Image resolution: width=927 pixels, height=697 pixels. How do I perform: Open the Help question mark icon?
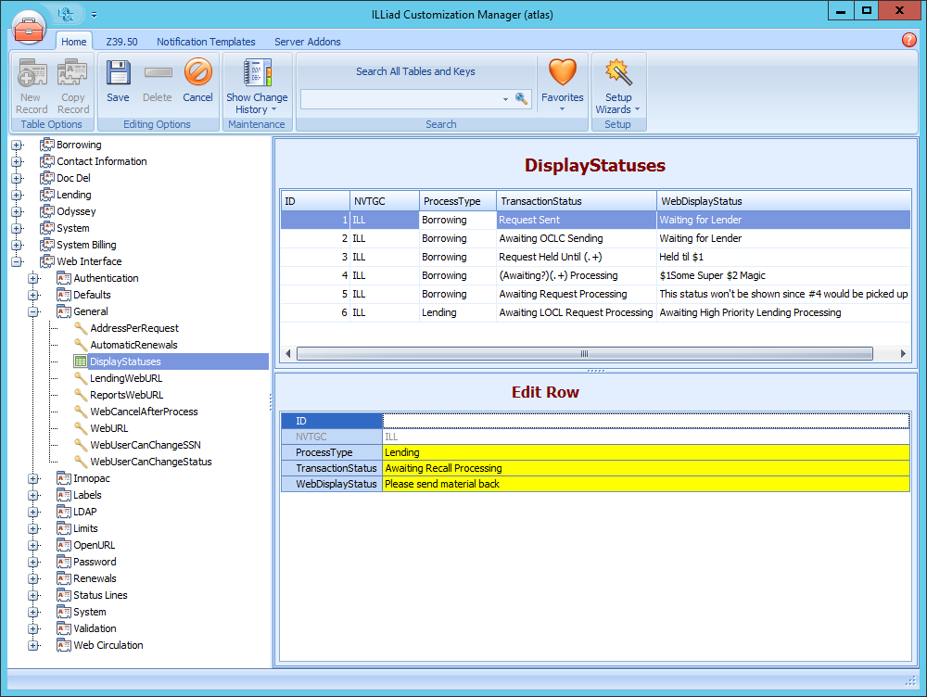(x=908, y=41)
